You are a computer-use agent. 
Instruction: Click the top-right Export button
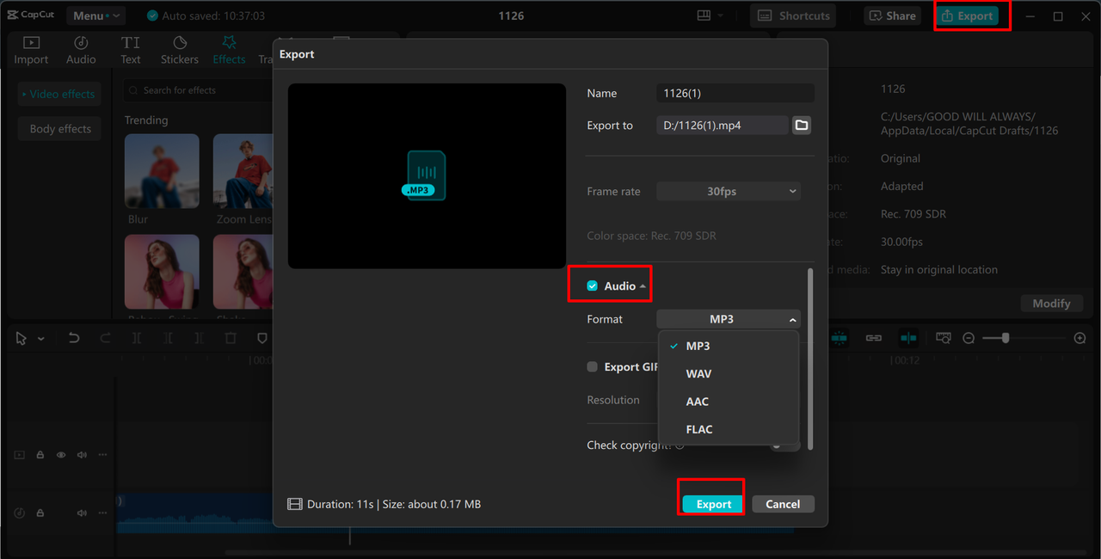(x=968, y=15)
